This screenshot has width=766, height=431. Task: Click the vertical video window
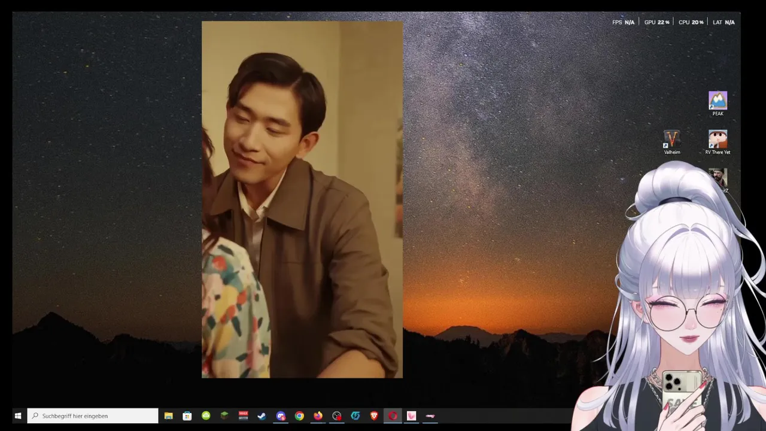pyautogui.click(x=302, y=199)
